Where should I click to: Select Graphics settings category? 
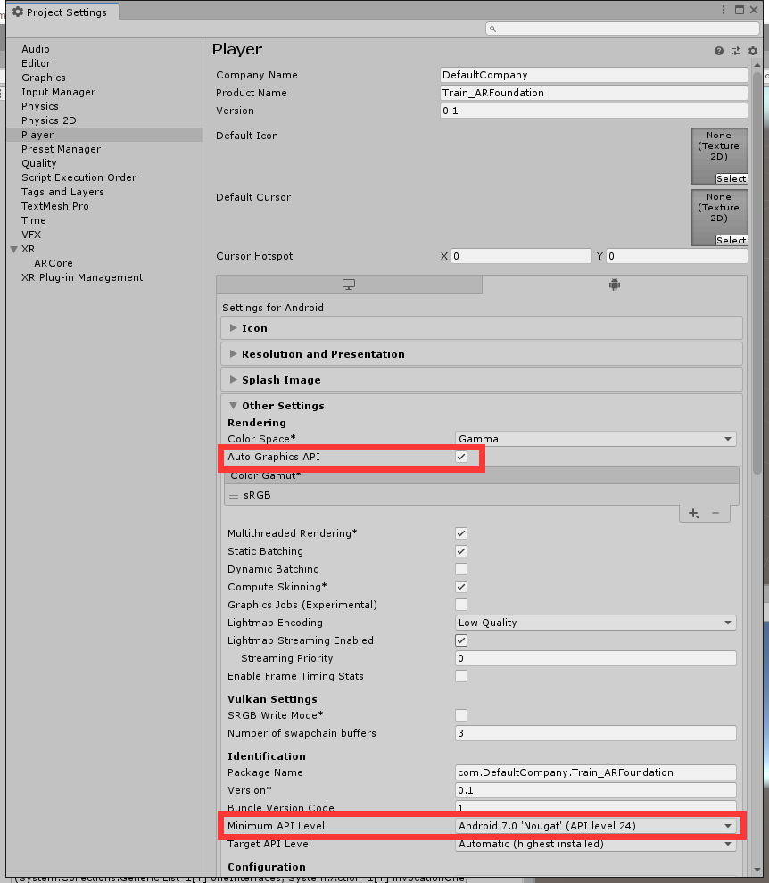44,78
